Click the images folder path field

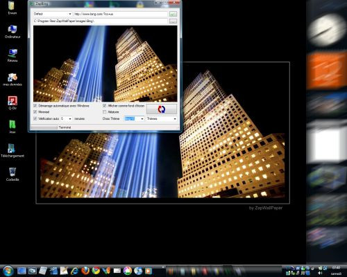click(101, 21)
